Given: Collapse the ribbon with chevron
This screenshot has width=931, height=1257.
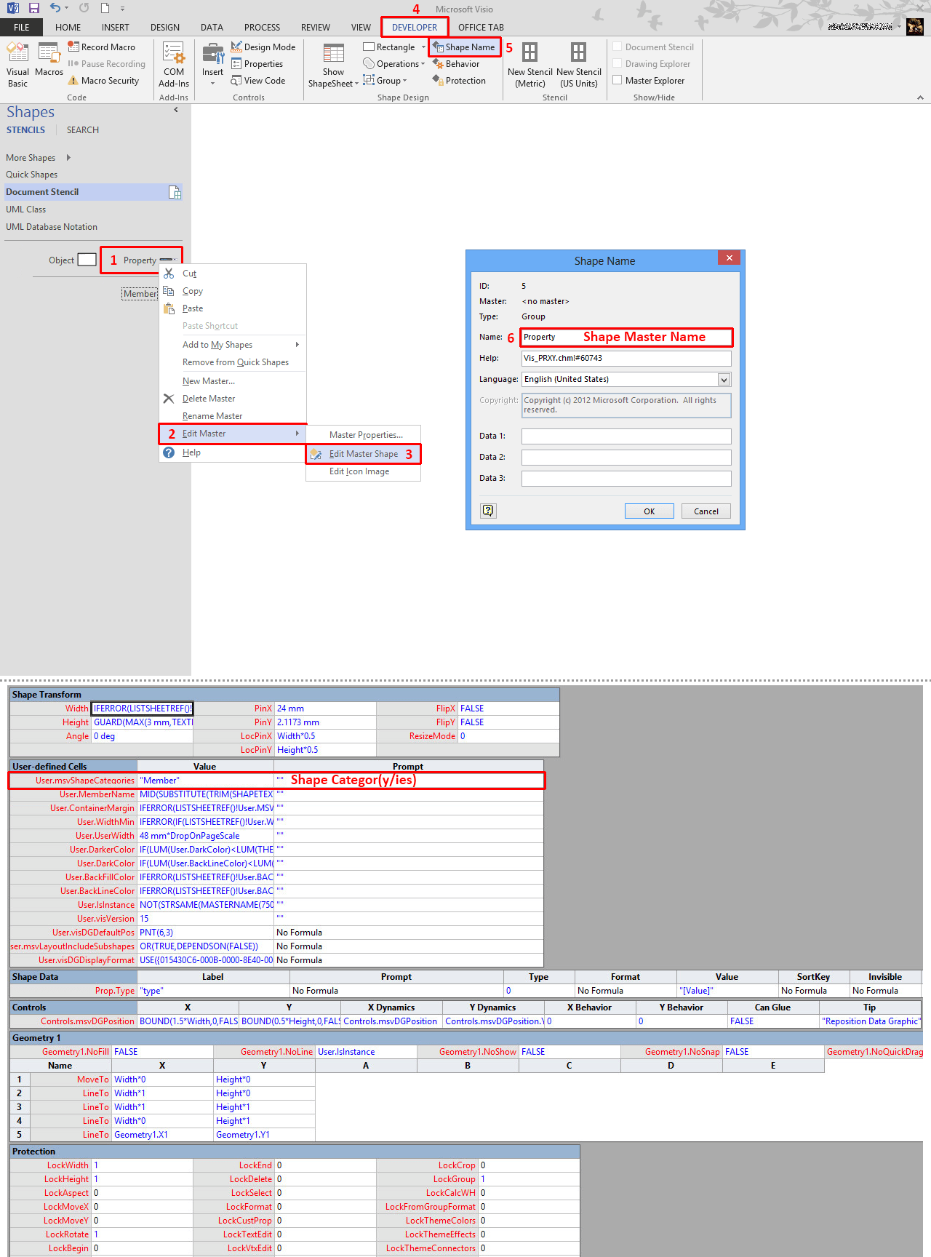Looking at the screenshot, I should [x=920, y=97].
